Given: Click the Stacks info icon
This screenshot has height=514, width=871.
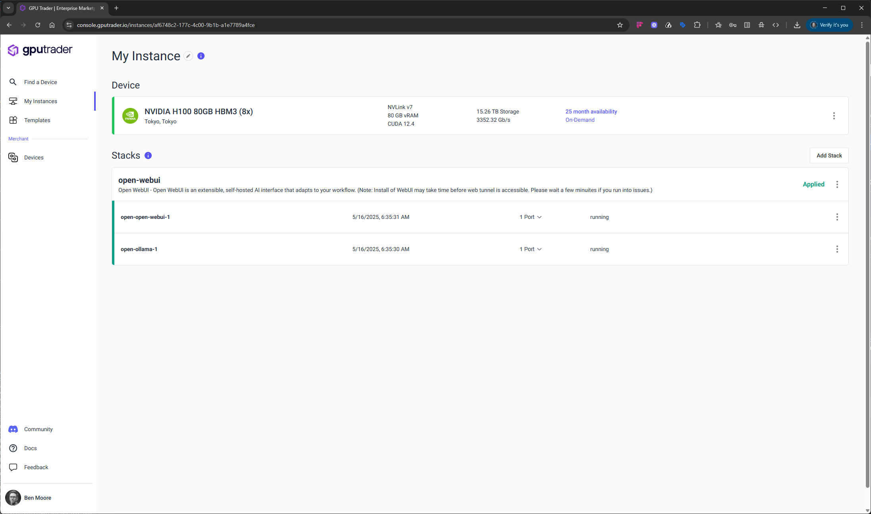Looking at the screenshot, I should tap(148, 155).
